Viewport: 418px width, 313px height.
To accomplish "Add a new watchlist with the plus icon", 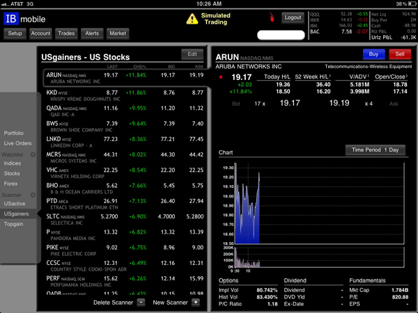I will (x=33, y=154).
